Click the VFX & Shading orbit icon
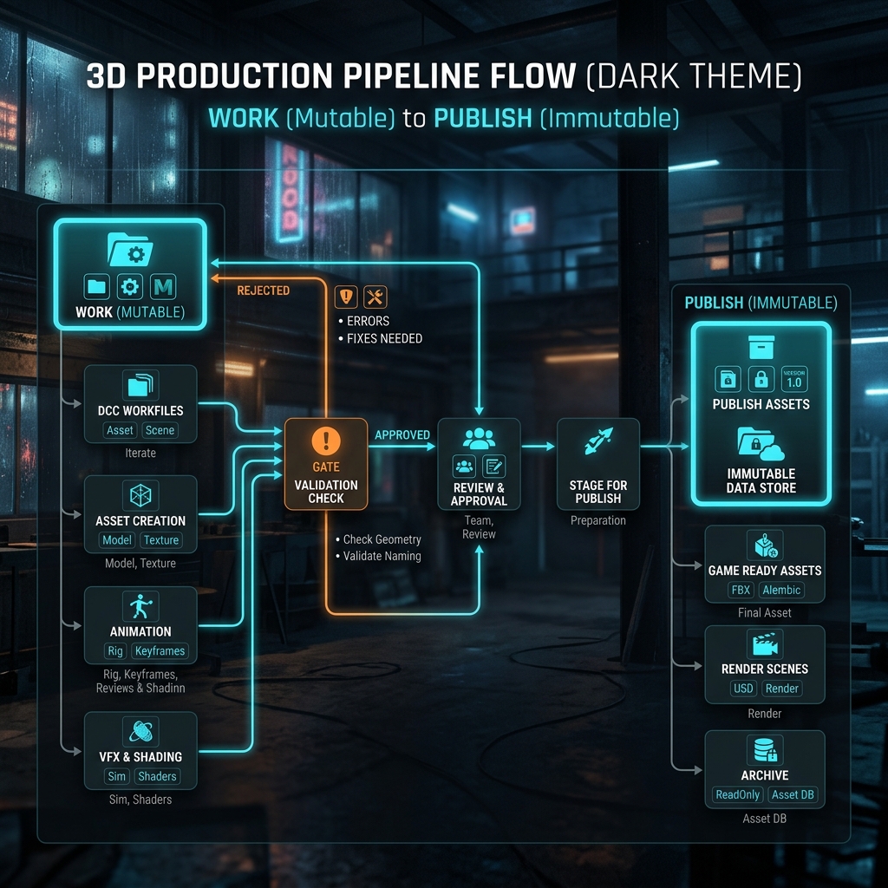Viewport: 888px width, 888px height. 140,731
